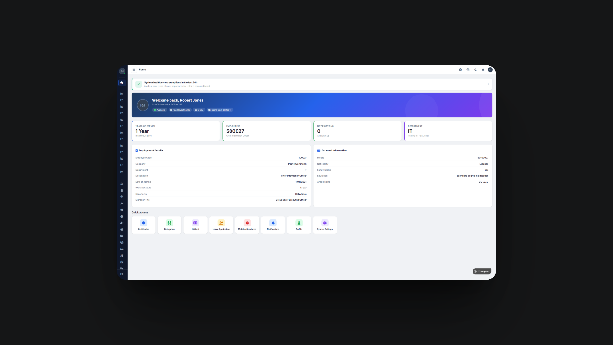Click the Demo Cost Center 17 badge
Viewport: 613px width, 345px height.
click(x=220, y=110)
